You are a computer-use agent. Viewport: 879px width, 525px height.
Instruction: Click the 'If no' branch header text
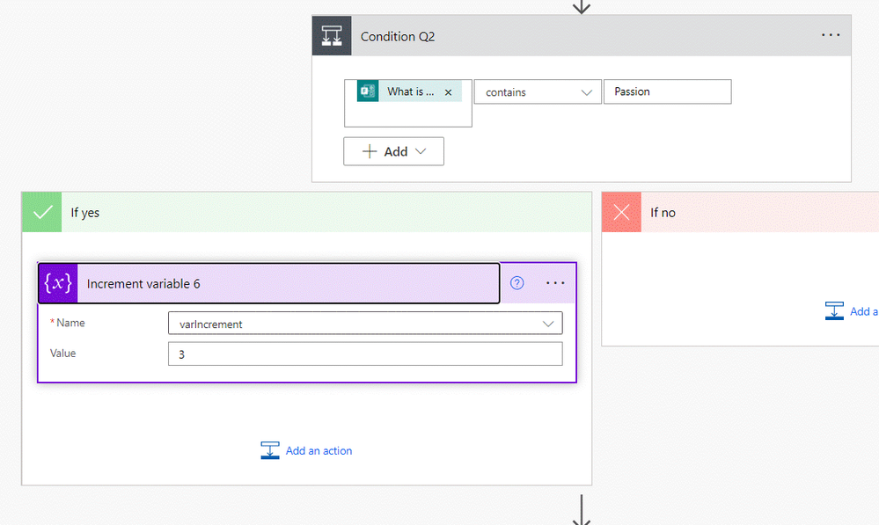(663, 213)
